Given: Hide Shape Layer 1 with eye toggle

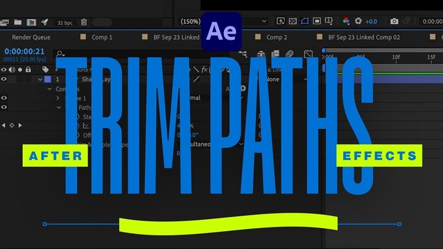Looking at the screenshot, I should 4,79.
